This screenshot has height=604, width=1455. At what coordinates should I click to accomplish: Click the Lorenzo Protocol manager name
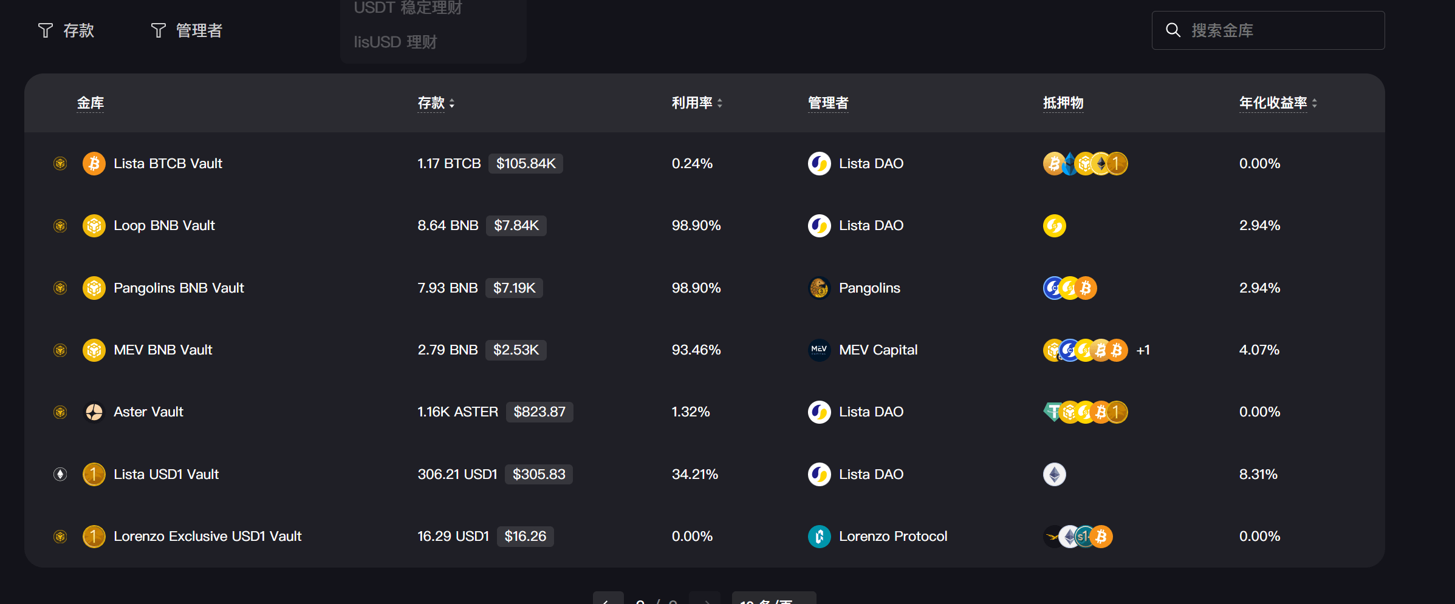point(893,537)
